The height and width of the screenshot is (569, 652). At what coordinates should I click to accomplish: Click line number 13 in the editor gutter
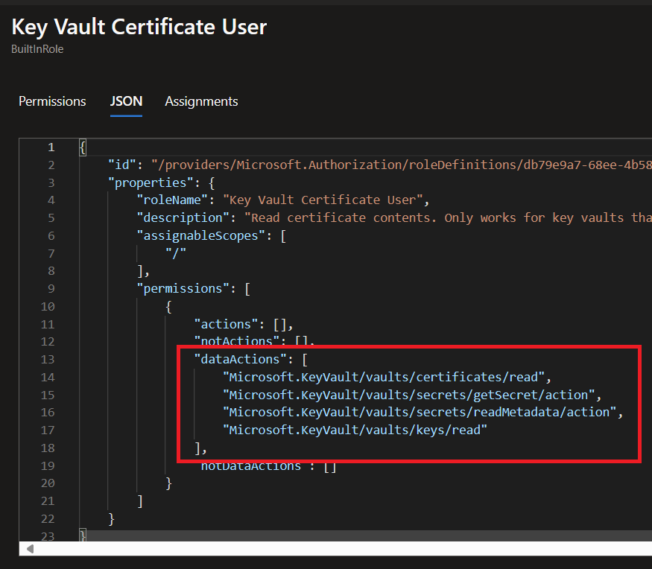[48, 359]
